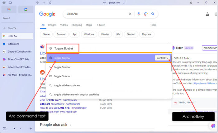
Task: Choose Toggle Sidebar suggestion with sidebar icon
Action: coord(109,76)
